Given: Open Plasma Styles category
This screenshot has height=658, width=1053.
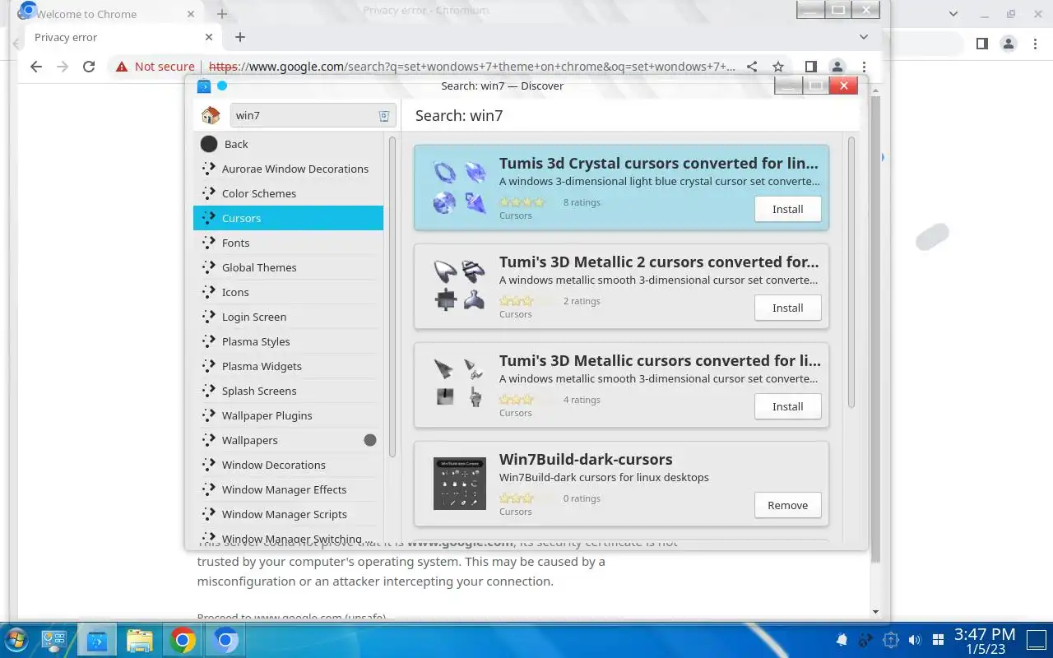Looking at the screenshot, I should (288, 341).
